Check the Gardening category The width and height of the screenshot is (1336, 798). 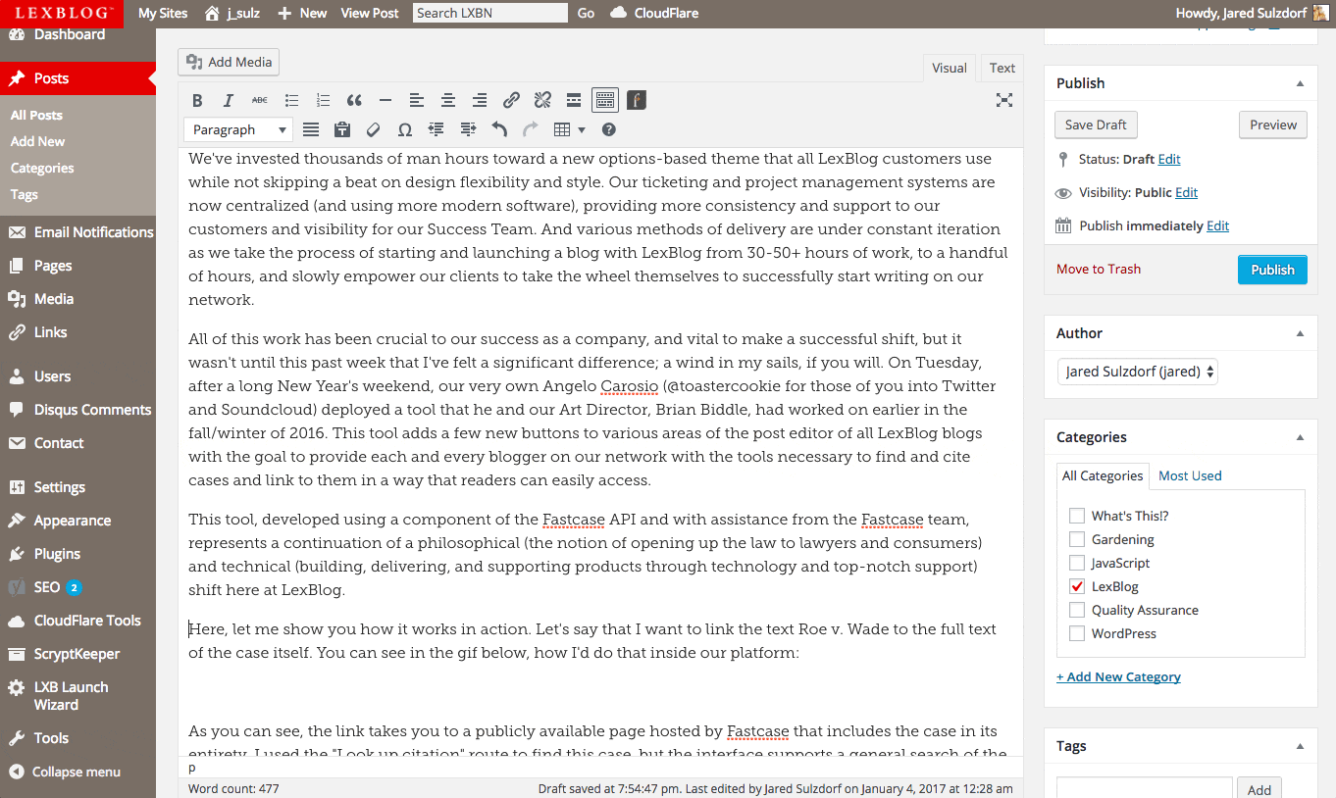[1077, 539]
